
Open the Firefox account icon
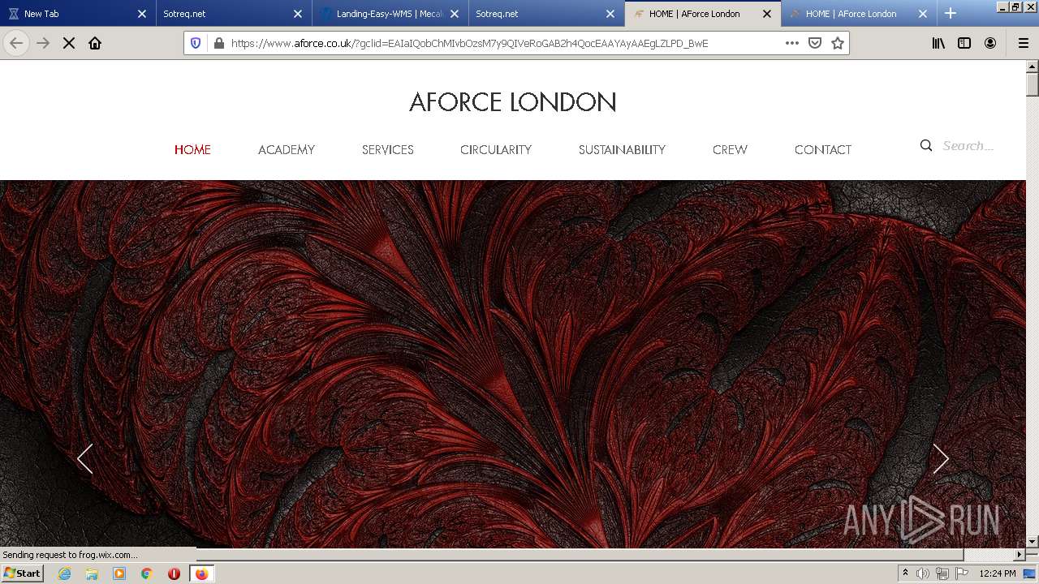(990, 43)
